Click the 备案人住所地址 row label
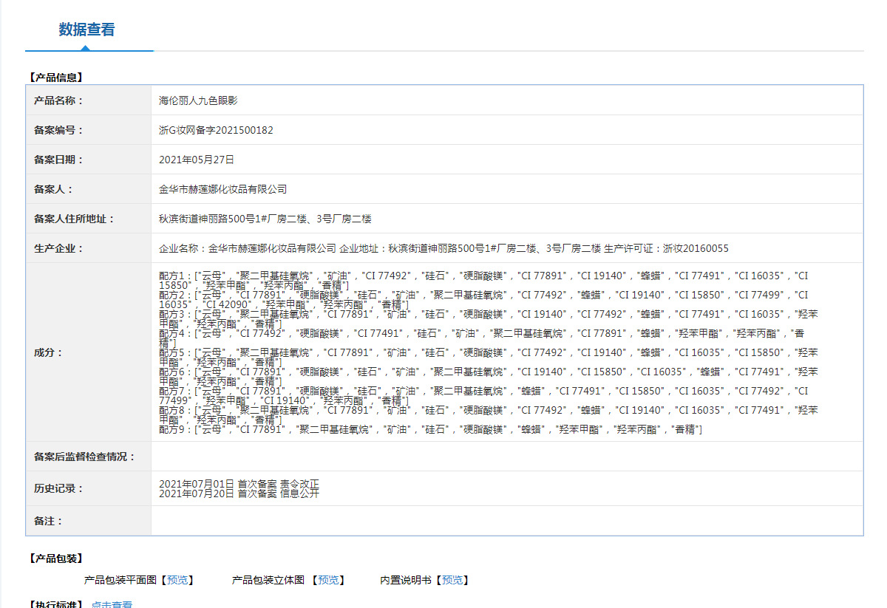887x608 pixels. pyautogui.click(x=74, y=219)
